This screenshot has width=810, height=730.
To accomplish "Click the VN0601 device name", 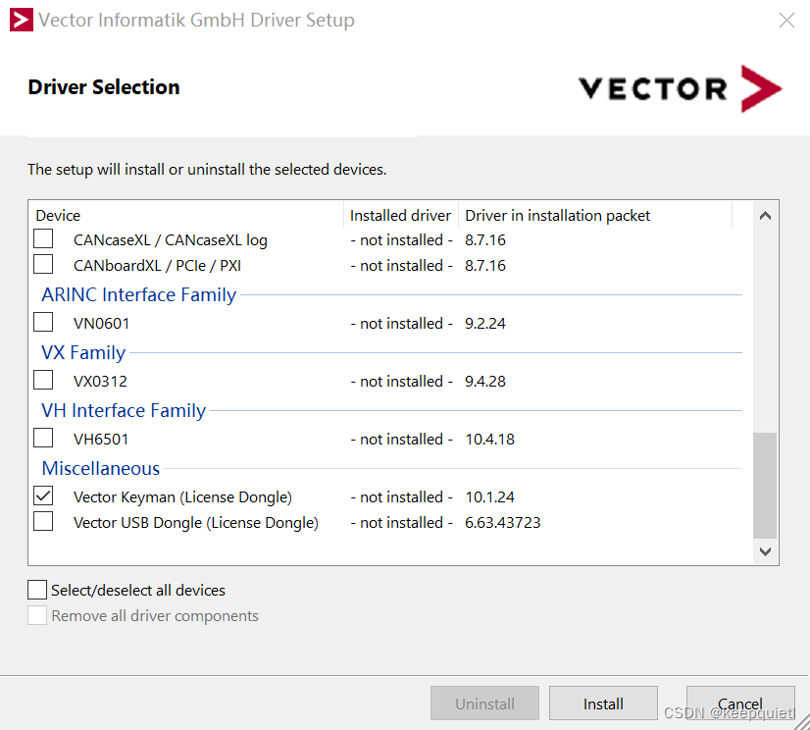I will [x=101, y=323].
